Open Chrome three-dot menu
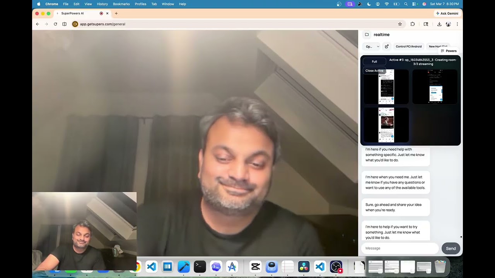The height and width of the screenshot is (278, 495). pyautogui.click(x=457, y=24)
